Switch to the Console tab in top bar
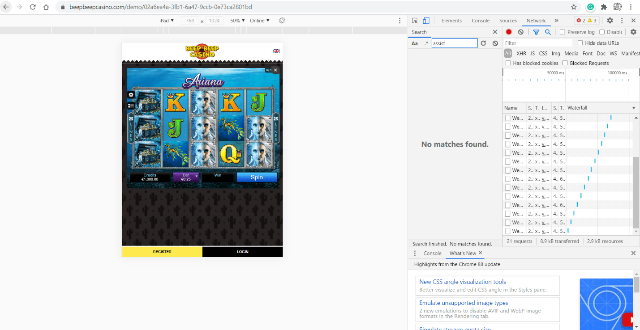640x330 pixels. [x=481, y=21]
